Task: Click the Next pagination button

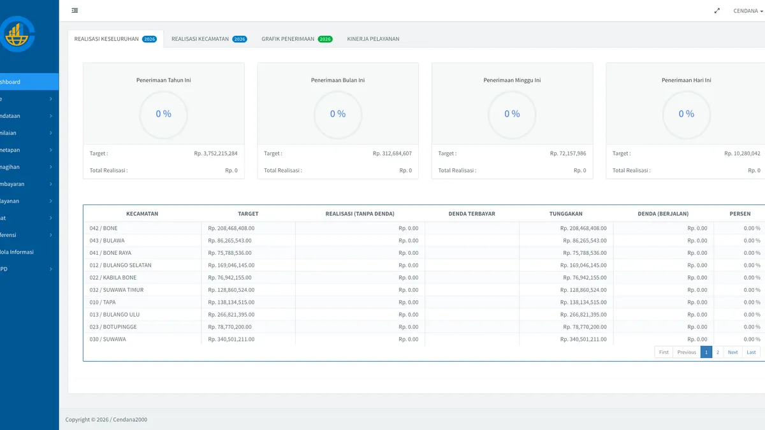Action: tap(733, 352)
